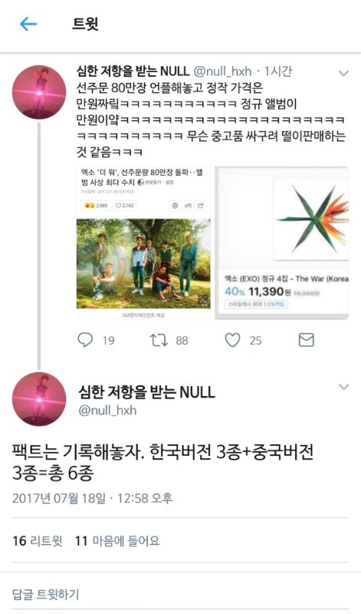Image resolution: width=361 pixels, height=614 pixels.
Task: Tap the 트윗 header title
Action: tap(85, 25)
